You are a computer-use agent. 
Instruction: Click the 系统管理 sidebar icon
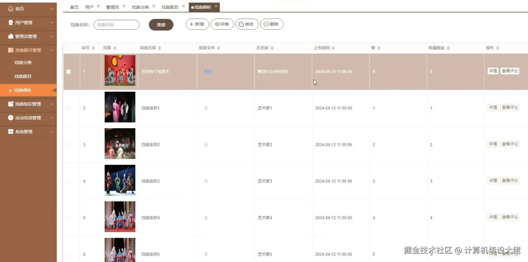11,131
